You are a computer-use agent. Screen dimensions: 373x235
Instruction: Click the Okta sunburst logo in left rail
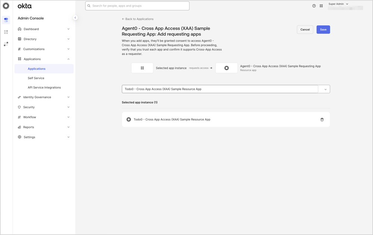click(x=6, y=6)
